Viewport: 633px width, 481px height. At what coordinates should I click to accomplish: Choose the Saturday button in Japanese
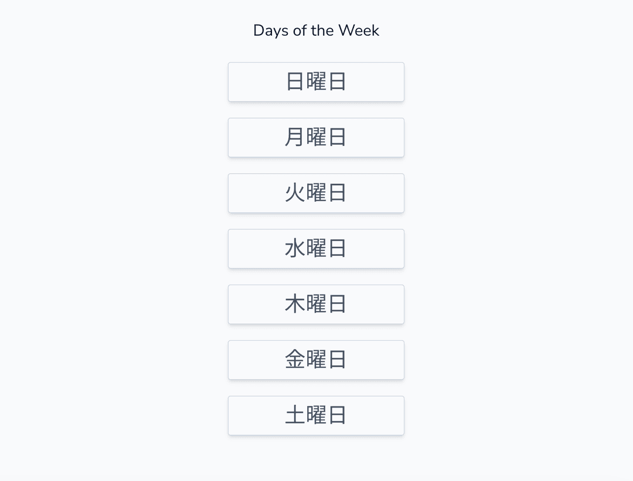pyautogui.click(x=316, y=415)
